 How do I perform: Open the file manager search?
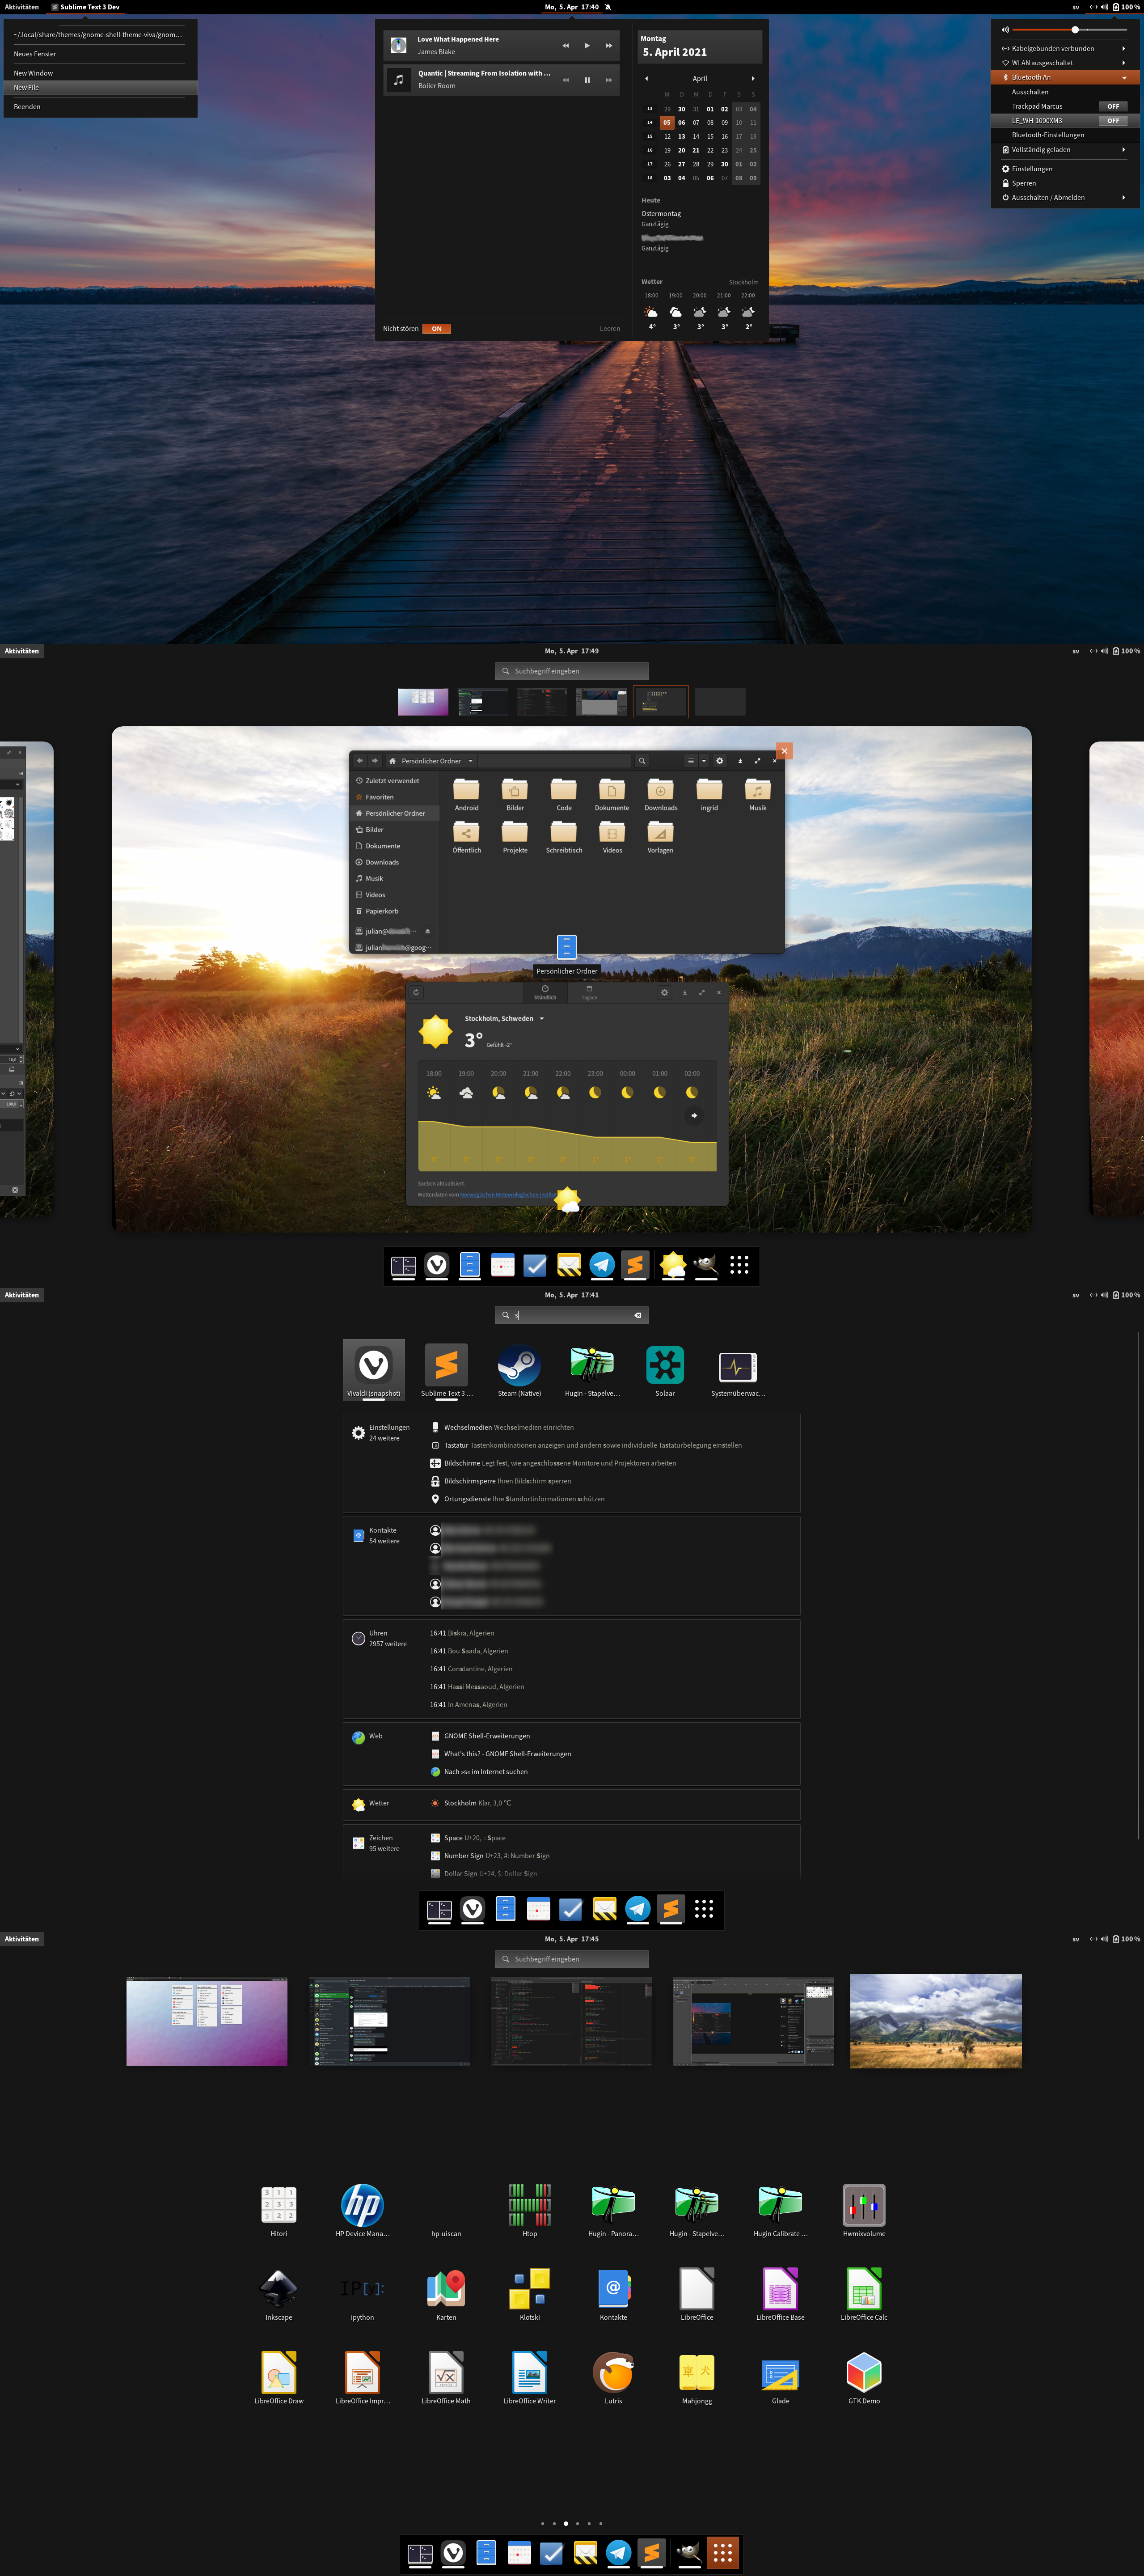pyautogui.click(x=642, y=761)
